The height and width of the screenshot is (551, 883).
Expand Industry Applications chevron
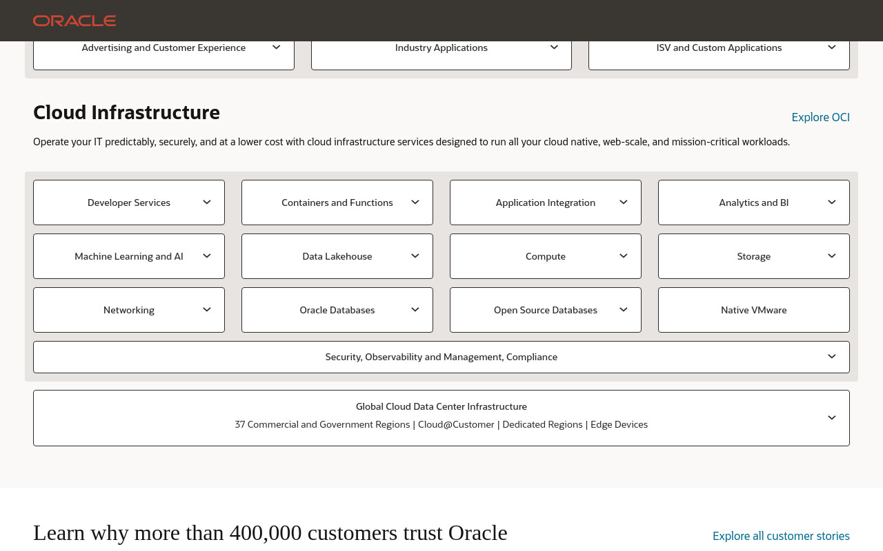click(x=554, y=48)
